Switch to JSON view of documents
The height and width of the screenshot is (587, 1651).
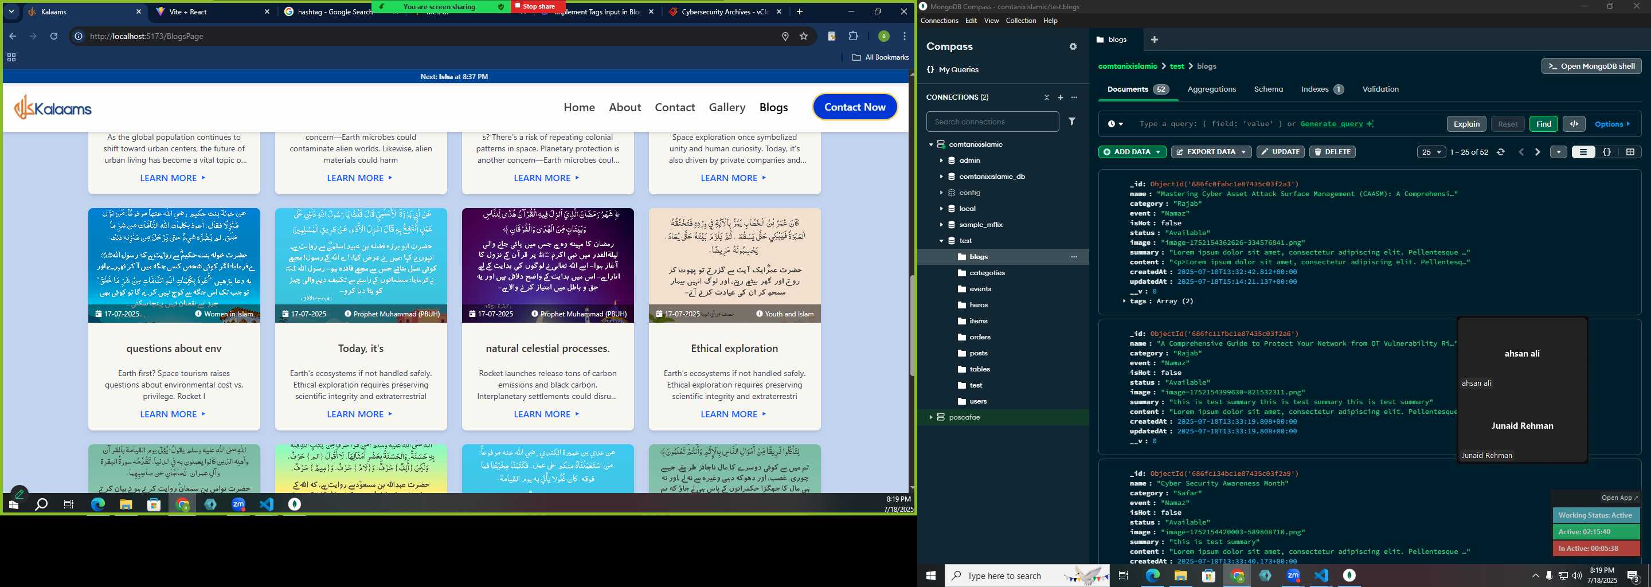(x=1607, y=152)
